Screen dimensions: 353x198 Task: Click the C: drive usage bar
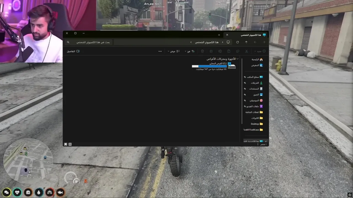[209, 66]
